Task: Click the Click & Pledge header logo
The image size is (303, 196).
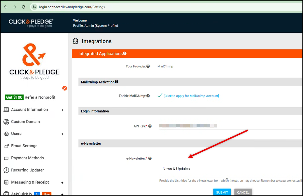Action: tap(31, 23)
